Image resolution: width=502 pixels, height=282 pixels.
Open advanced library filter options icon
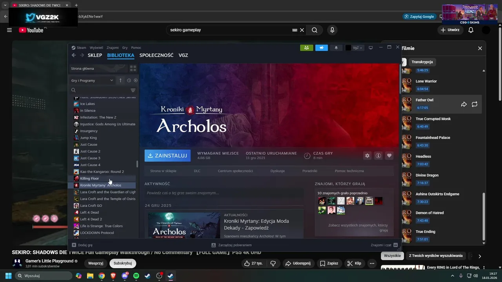(133, 90)
